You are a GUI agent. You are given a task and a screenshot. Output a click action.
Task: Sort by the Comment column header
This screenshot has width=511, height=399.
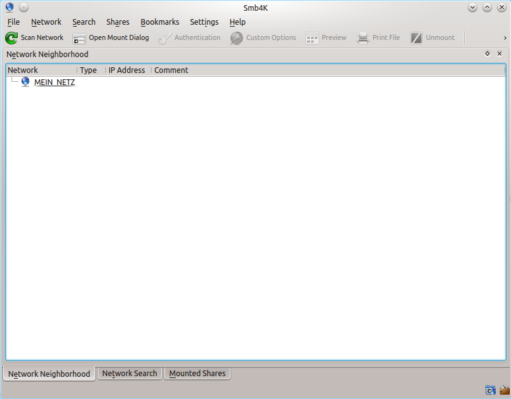(329, 70)
